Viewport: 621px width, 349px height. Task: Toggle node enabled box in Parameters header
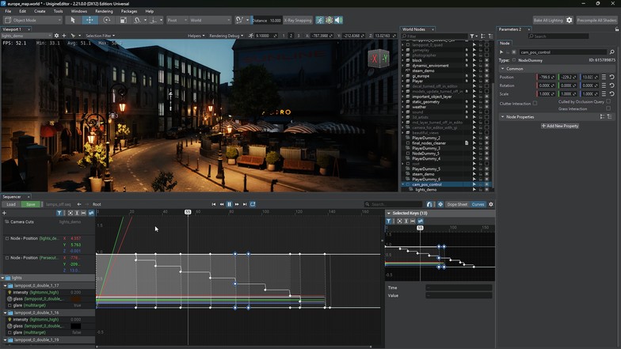tap(514, 52)
